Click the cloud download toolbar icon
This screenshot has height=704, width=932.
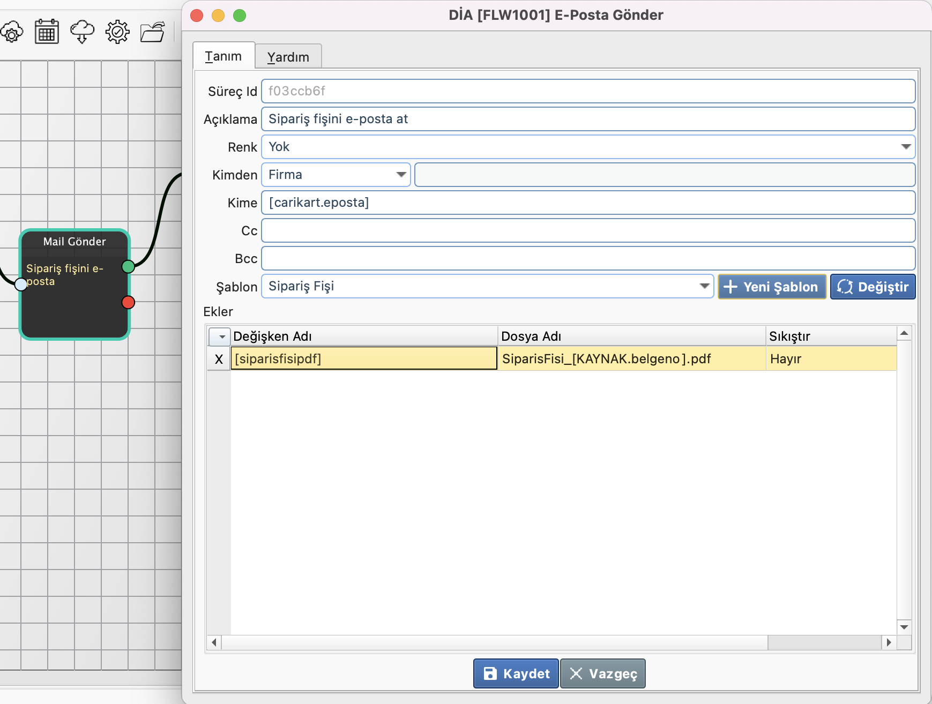click(82, 32)
